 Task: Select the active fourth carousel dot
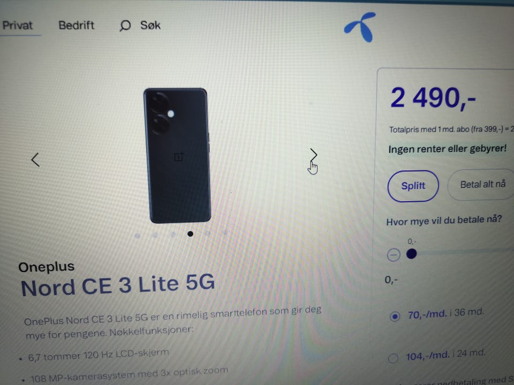click(190, 234)
